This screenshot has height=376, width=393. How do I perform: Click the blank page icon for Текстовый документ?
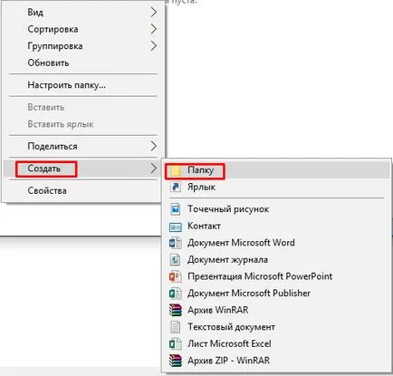tap(175, 327)
